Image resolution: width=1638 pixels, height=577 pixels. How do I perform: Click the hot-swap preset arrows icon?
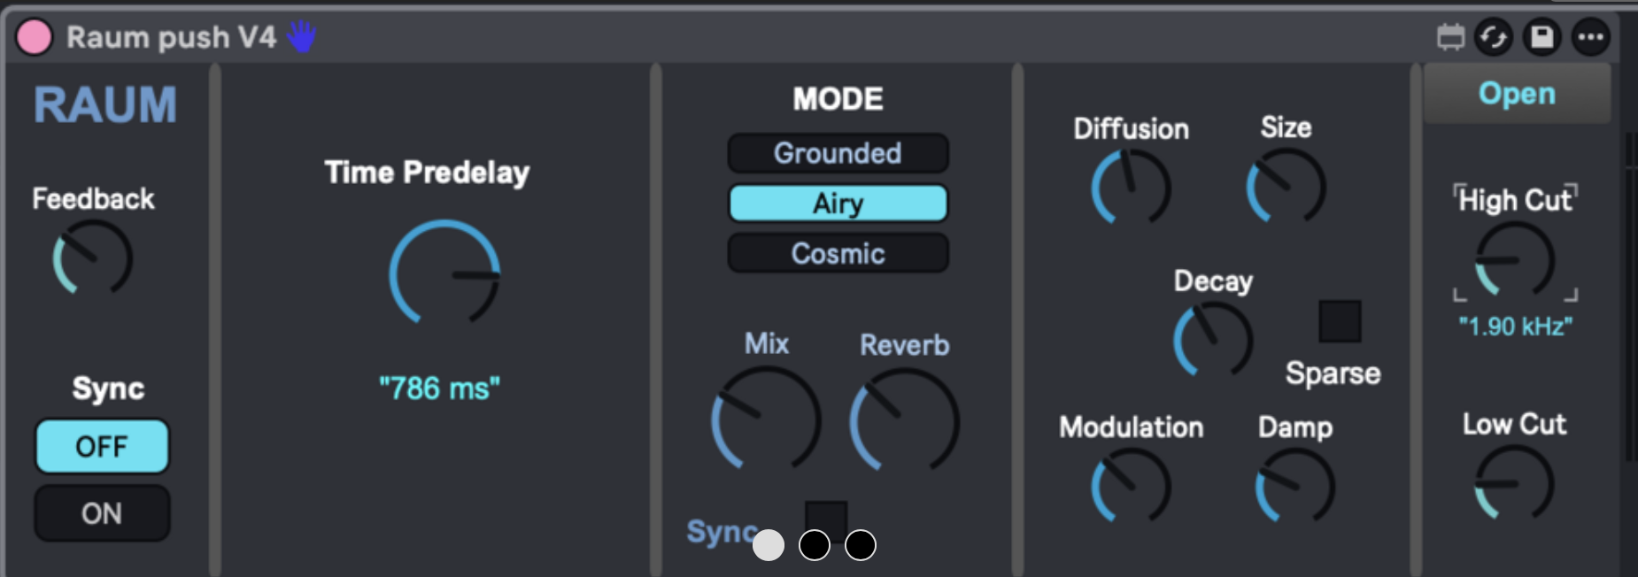coord(1494,37)
